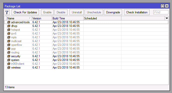The image size is (172, 93).
Task: Focus the Find search field
Action: tap(161, 12)
